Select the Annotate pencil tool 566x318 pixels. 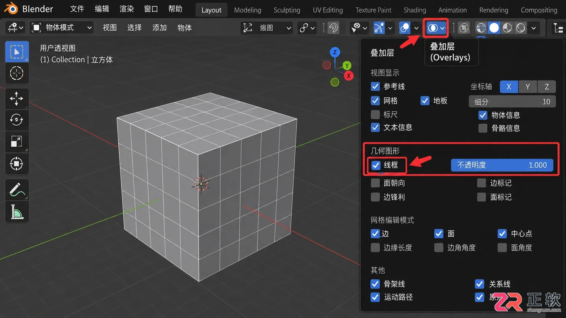tap(17, 189)
